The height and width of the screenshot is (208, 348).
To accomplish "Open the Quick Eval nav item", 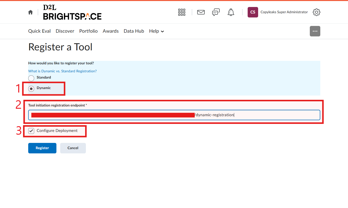I will coord(39,31).
